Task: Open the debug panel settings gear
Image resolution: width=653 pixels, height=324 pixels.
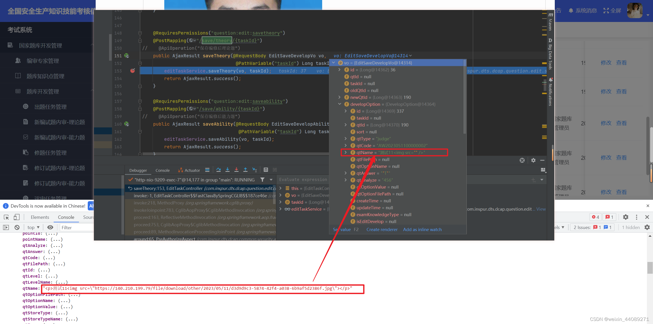Action: point(533,160)
